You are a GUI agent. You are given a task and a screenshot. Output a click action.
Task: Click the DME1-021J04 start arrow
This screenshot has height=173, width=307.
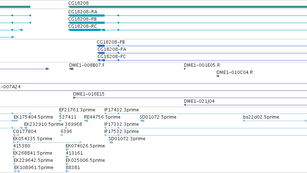tap(185, 105)
